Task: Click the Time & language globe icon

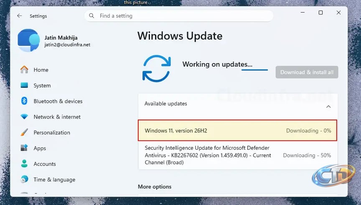Action: coord(24,179)
